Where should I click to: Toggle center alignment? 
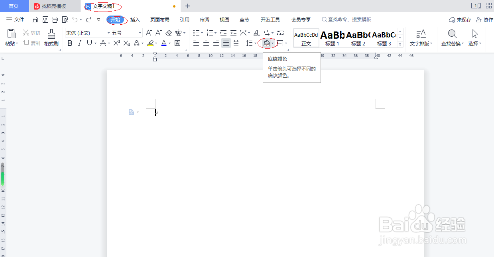click(205, 43)
